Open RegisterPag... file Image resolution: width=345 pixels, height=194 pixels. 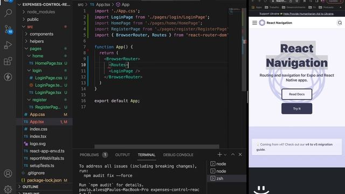tap(48, 107)
